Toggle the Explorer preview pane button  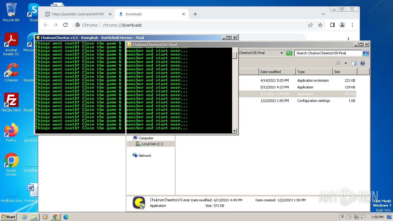354,63
